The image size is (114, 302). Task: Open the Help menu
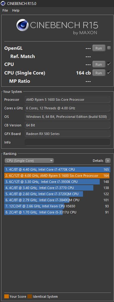(x=16, y=10)
